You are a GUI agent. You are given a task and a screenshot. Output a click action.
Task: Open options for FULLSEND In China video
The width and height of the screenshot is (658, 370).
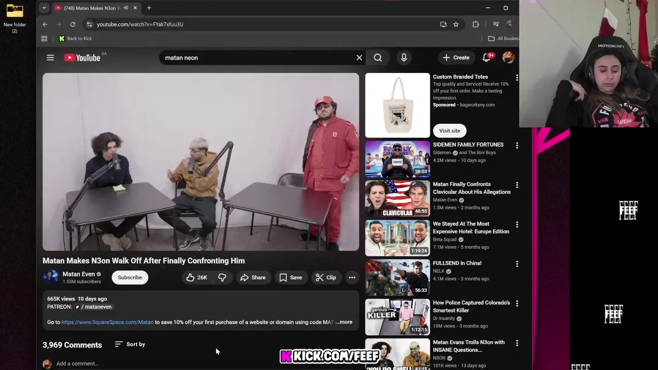(x=517, y=264)
